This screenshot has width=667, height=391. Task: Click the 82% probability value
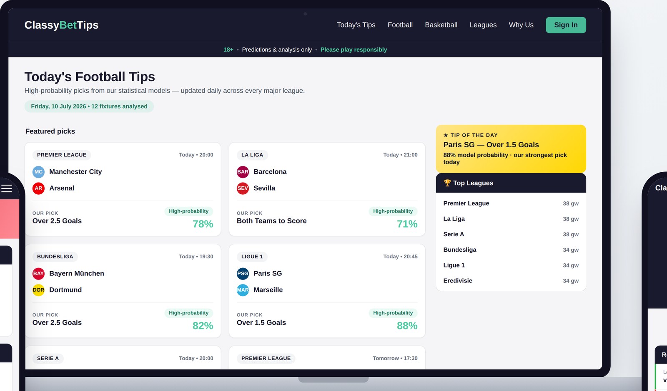203,326
